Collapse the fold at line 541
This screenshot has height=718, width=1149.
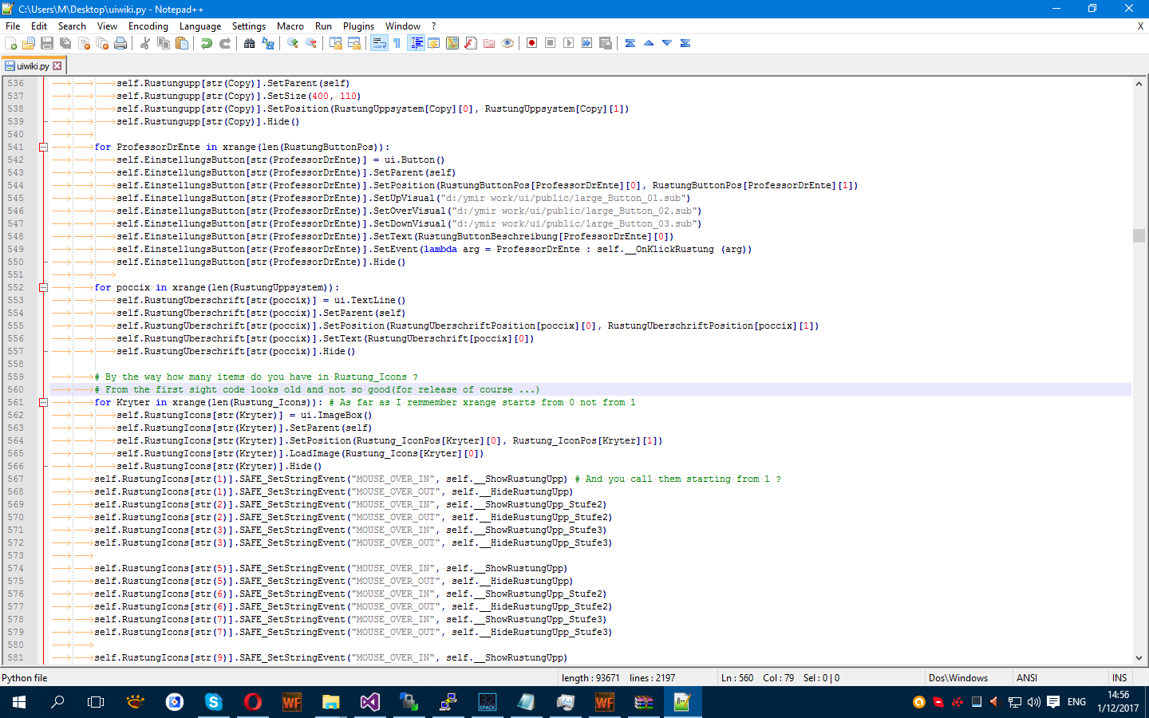[x=43, y=147]
